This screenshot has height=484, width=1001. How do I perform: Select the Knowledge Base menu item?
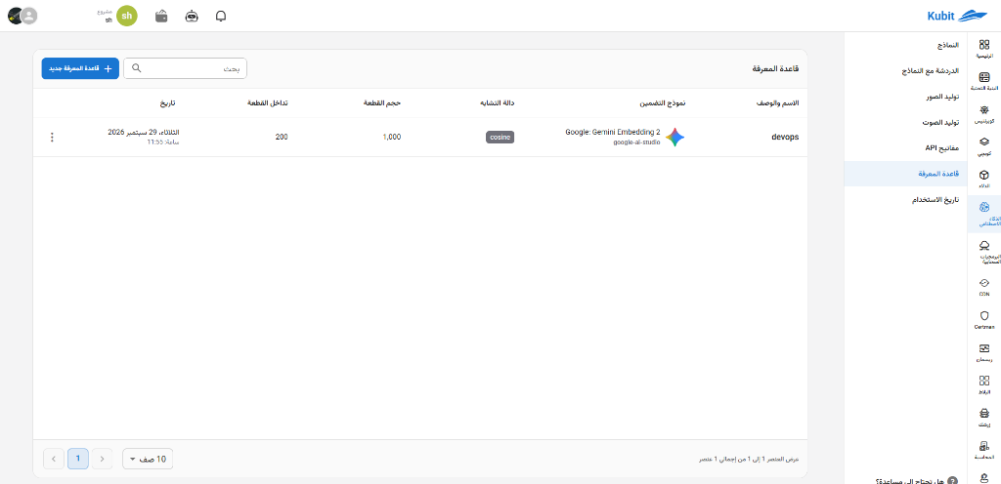pos(907,174)
